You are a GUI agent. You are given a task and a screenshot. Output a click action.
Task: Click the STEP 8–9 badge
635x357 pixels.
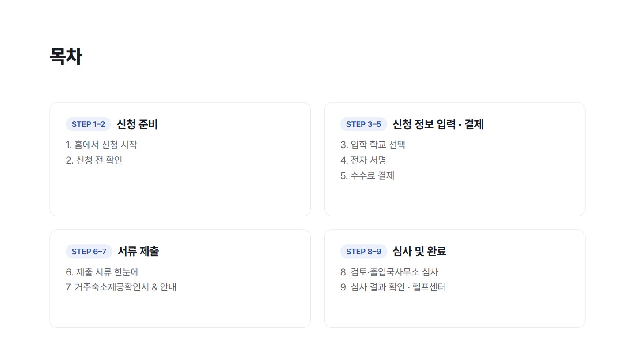coord(363,252)
